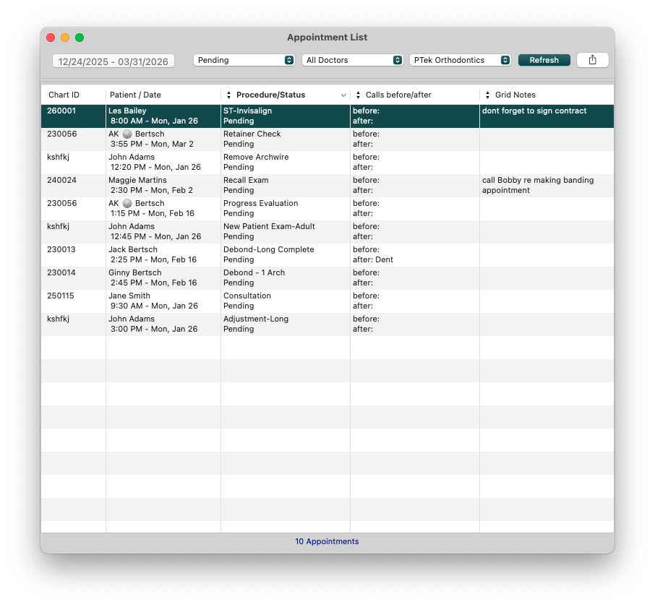Select the Les Bailey appointment row
Image resolution: width=655 pixels, height=607 pixels.
point(327,116)
